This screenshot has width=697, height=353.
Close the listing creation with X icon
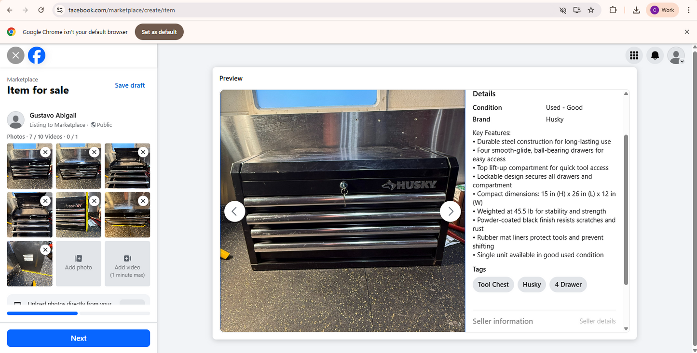pyautogui.click(x=15, y=56)
